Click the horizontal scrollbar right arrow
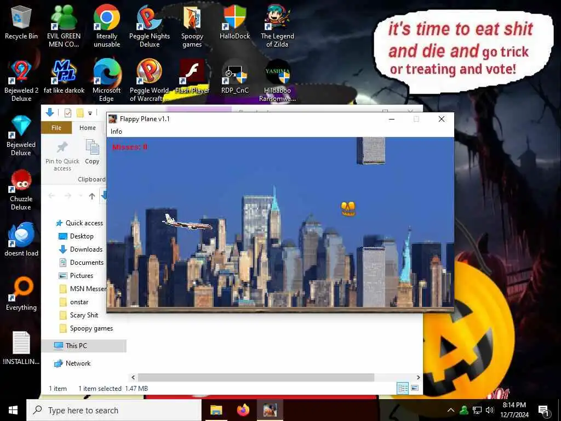 (x=418, y=377)
